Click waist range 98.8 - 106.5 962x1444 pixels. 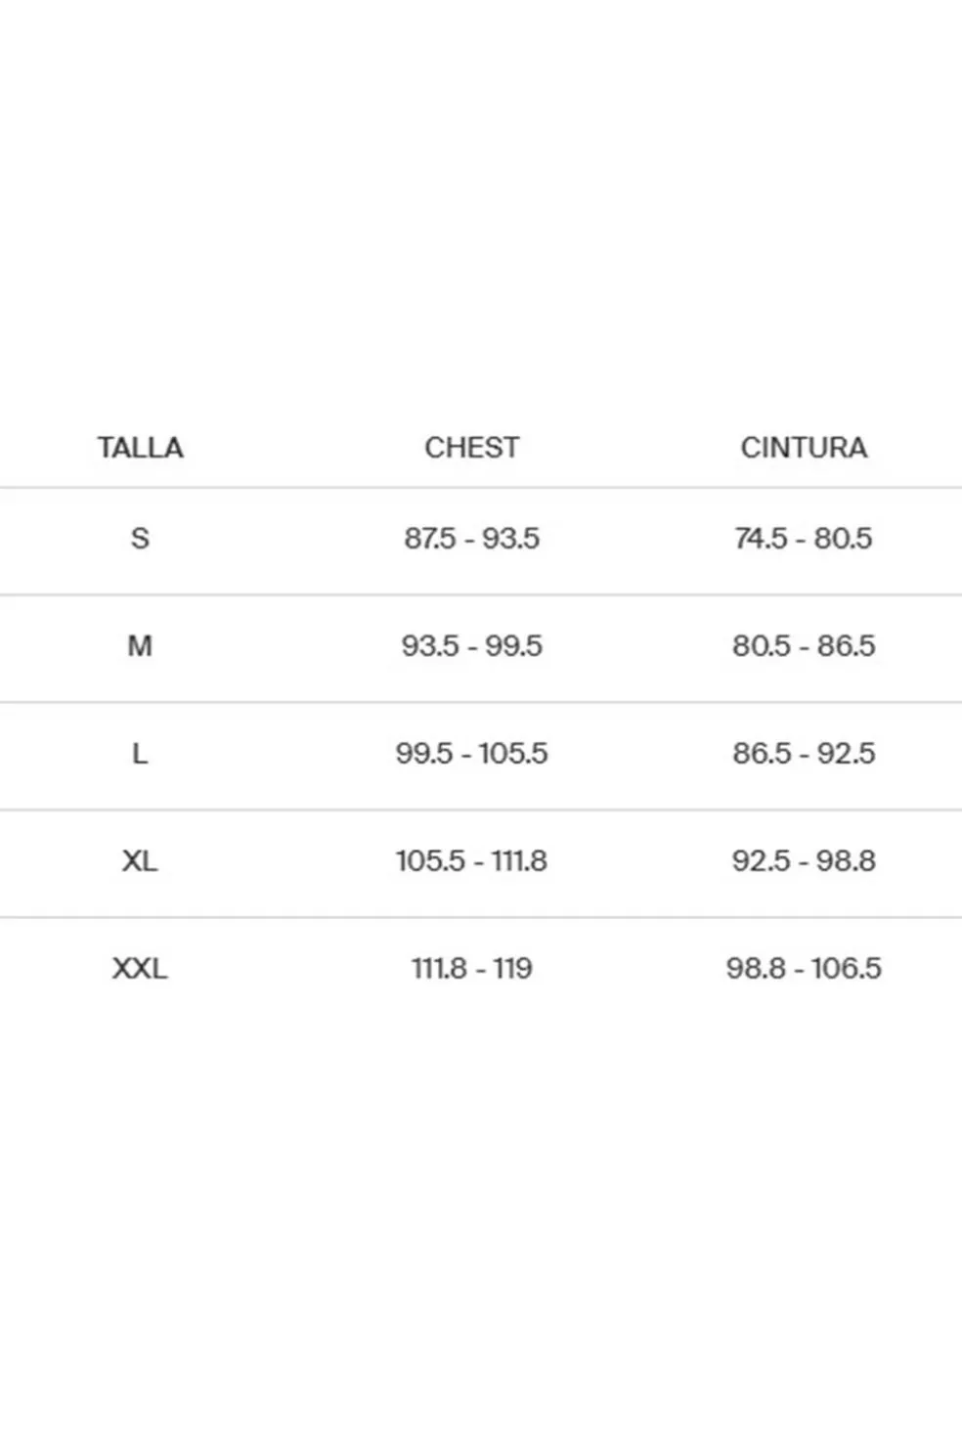click(x=804, y=968)
